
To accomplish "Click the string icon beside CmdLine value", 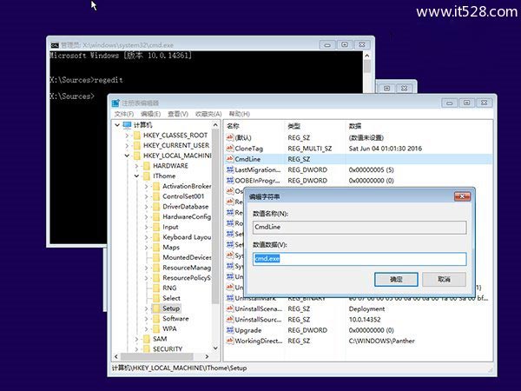I will pos(229,159).
